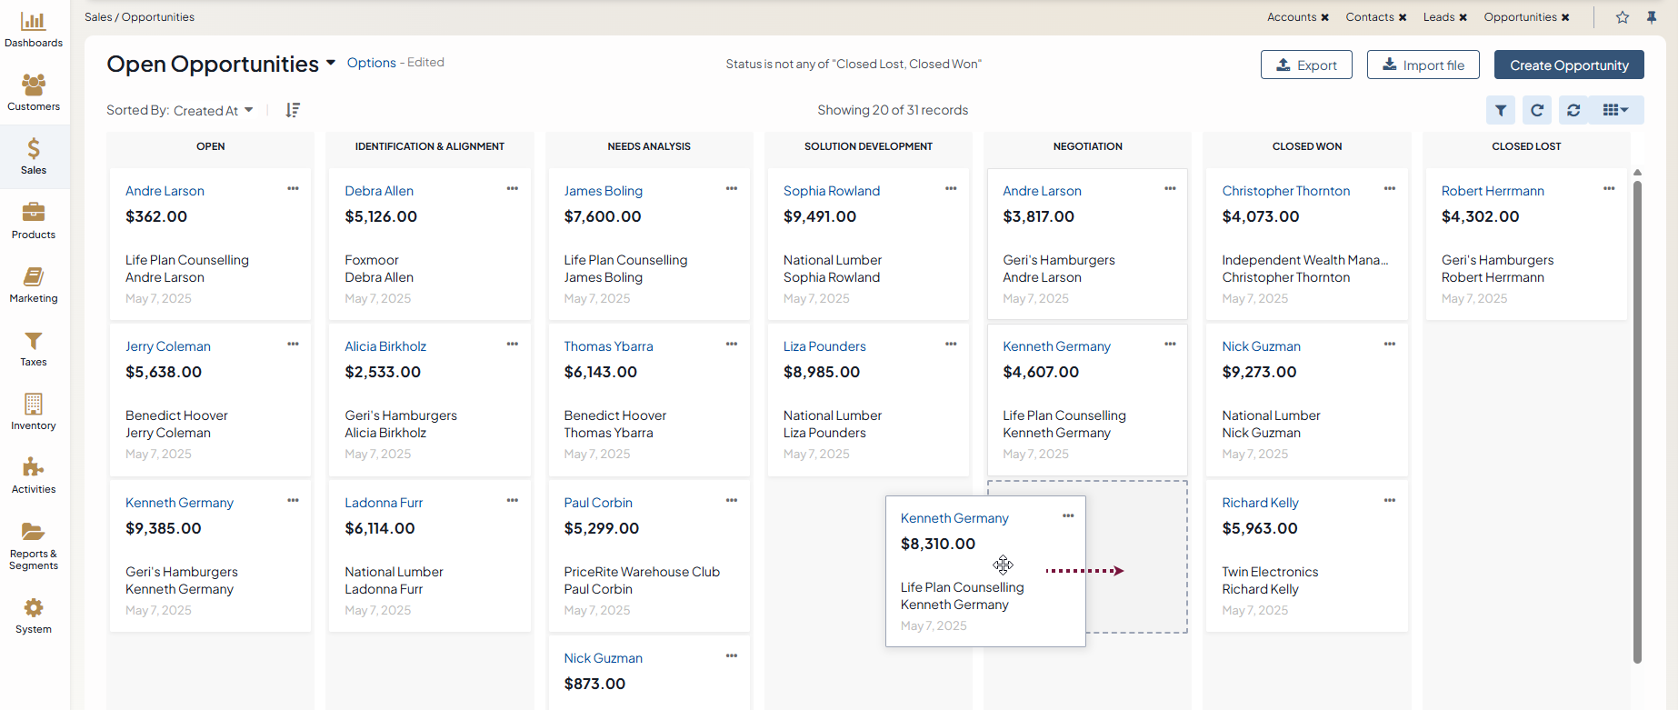
Task: Remove the Leads shortcut tab
Action: pos(1463,17)
